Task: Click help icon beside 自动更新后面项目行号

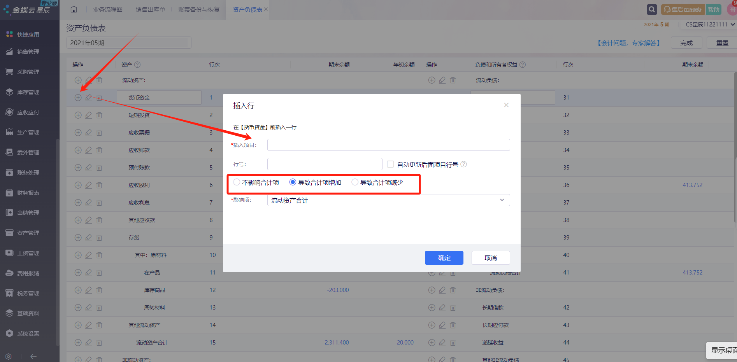Action: (x=464, y=164)
